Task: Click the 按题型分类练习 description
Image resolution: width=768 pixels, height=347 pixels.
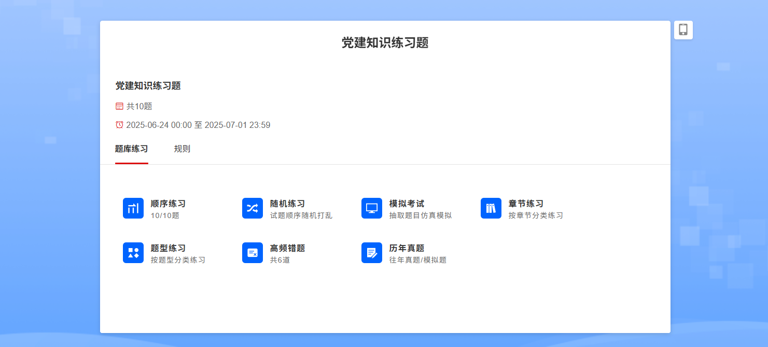Action: click(178, 260)
